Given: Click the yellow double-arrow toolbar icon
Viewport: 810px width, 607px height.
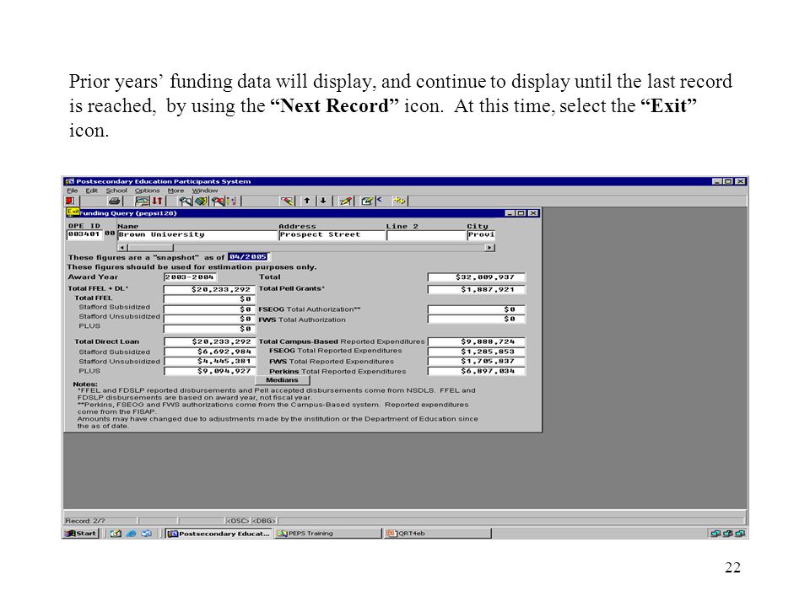Looking at the screenshot, I should (400, 201).
